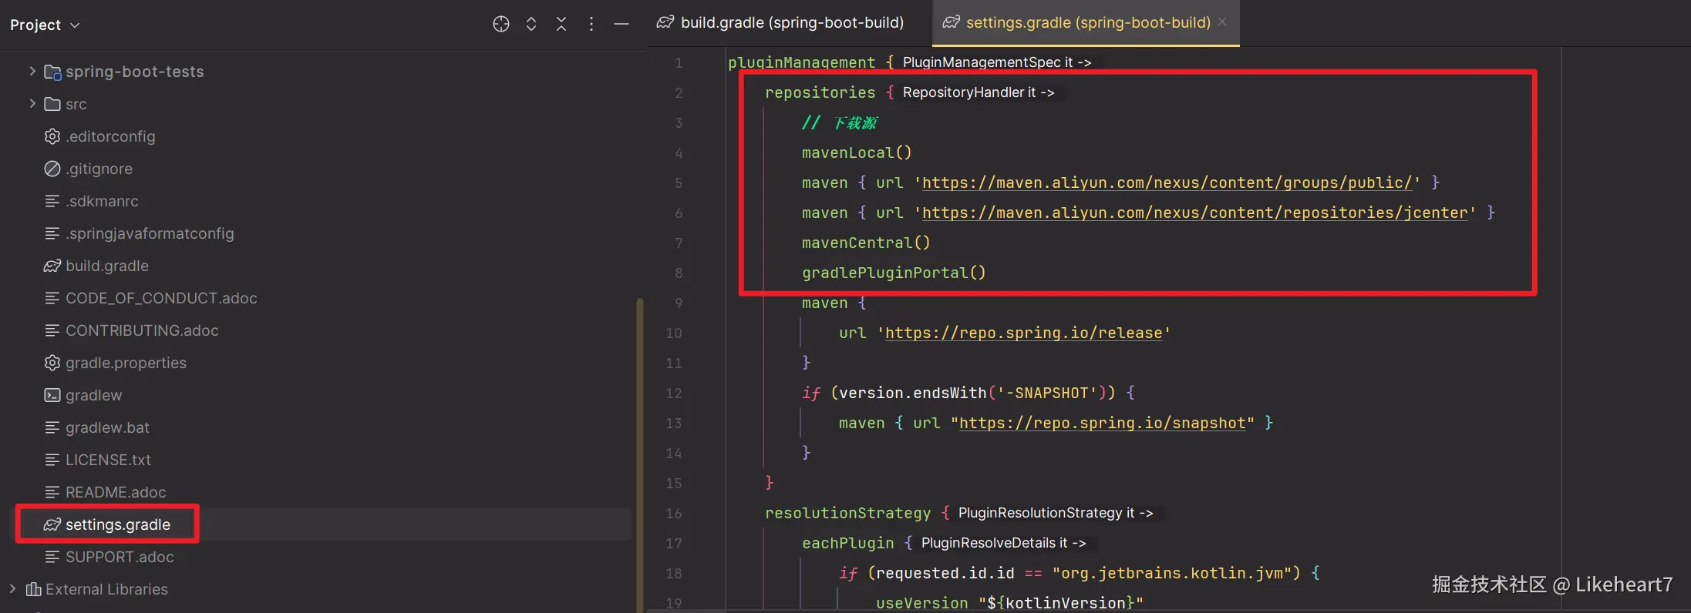Click useVersion on line 19

coord(921,603)
